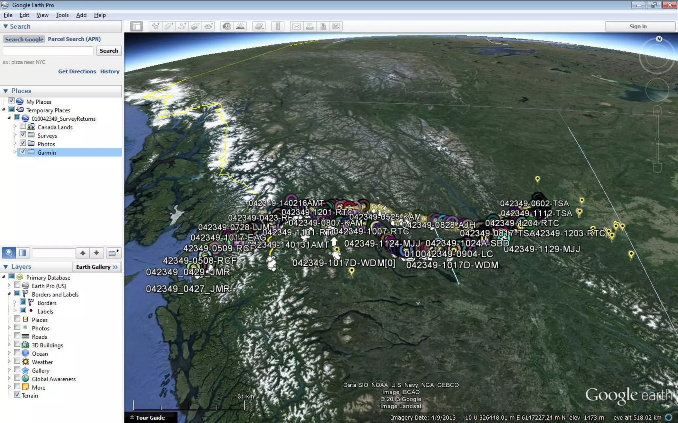Click the zoom slider on map
This screenshot has height=423, width=678.
click(657, 139)
